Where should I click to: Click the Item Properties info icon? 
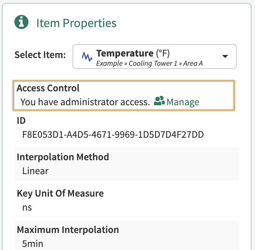click(22, 22)
